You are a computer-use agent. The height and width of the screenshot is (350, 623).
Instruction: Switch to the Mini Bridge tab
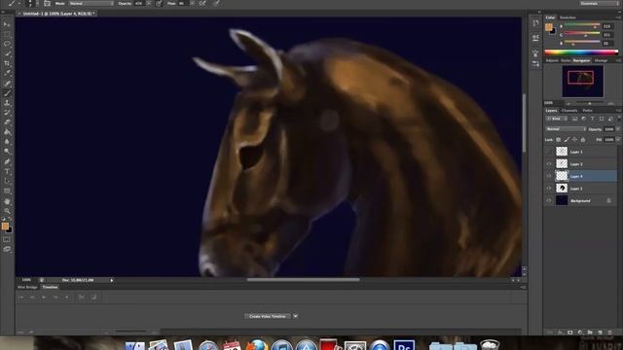(x=27, y=287)
